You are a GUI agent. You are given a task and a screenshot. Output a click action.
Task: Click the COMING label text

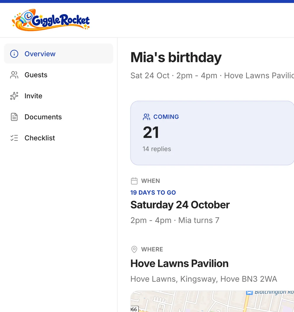[x=166, y=117]
